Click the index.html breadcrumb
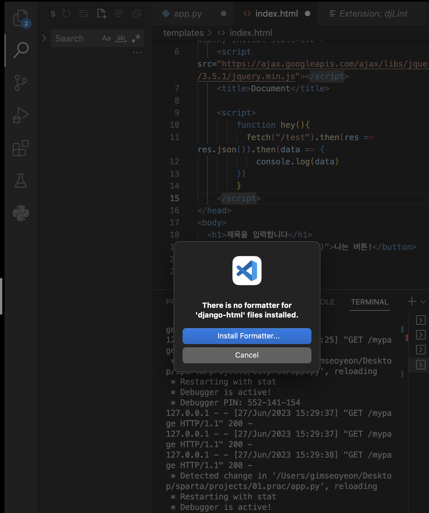 coord(251,33)
